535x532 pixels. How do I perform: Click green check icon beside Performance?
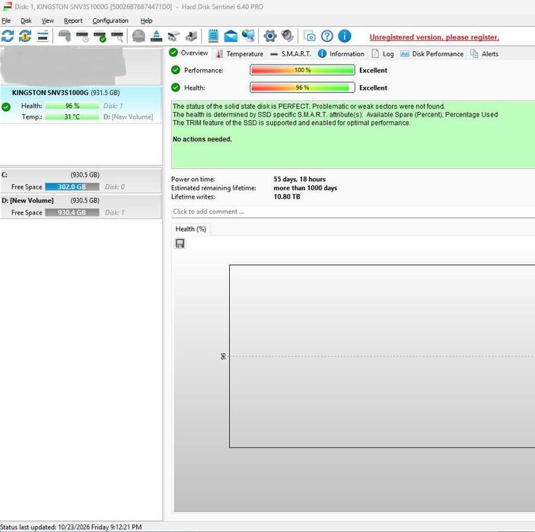(x=175, y=70)
